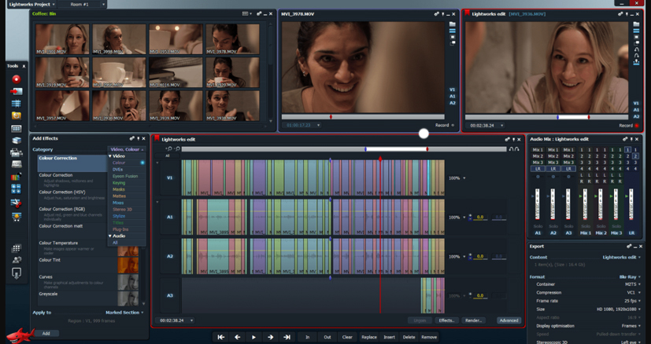The image size is (651, 344).
Task: Jump to start with the rewind-to-start button
Action: coord(220,337)
